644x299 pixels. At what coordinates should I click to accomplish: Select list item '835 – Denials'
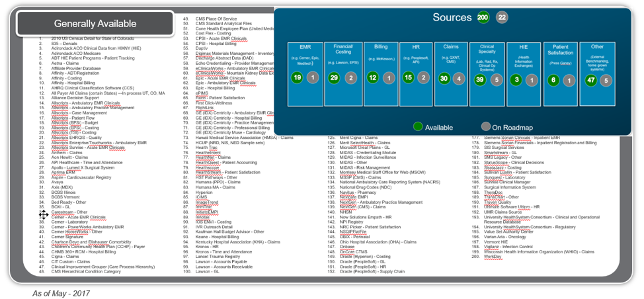pyautogui.click(x=63, y=43)
